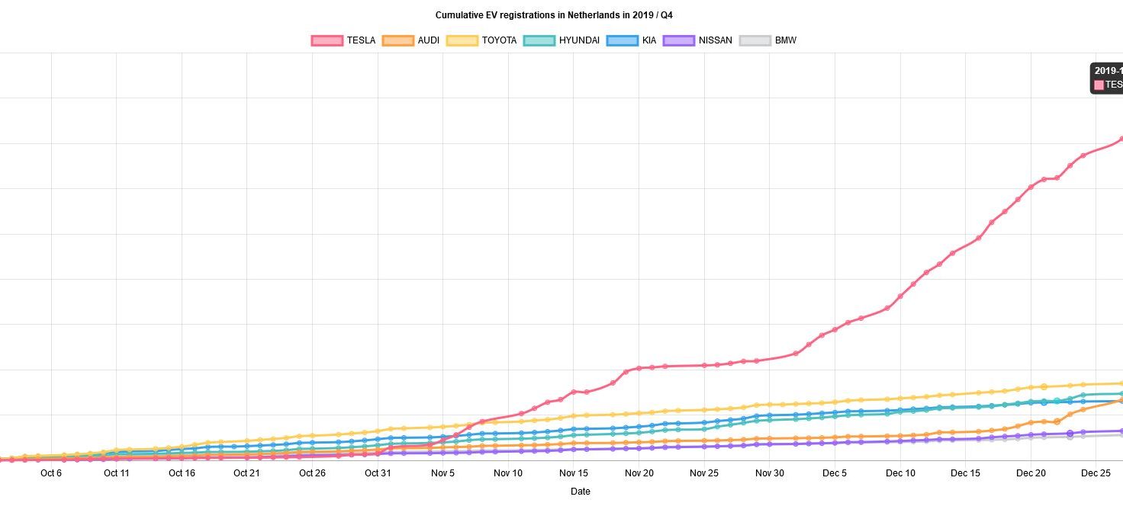Click the Dec 25 axis label
Image resolution: width=1123 pixels, height=519 pixels.
1096,473
